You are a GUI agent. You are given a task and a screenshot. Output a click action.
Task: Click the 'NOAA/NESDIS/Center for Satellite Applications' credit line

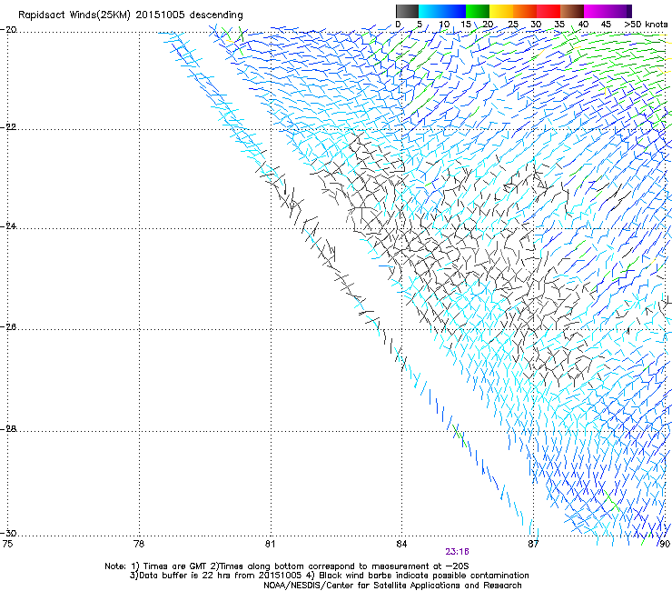392,586
